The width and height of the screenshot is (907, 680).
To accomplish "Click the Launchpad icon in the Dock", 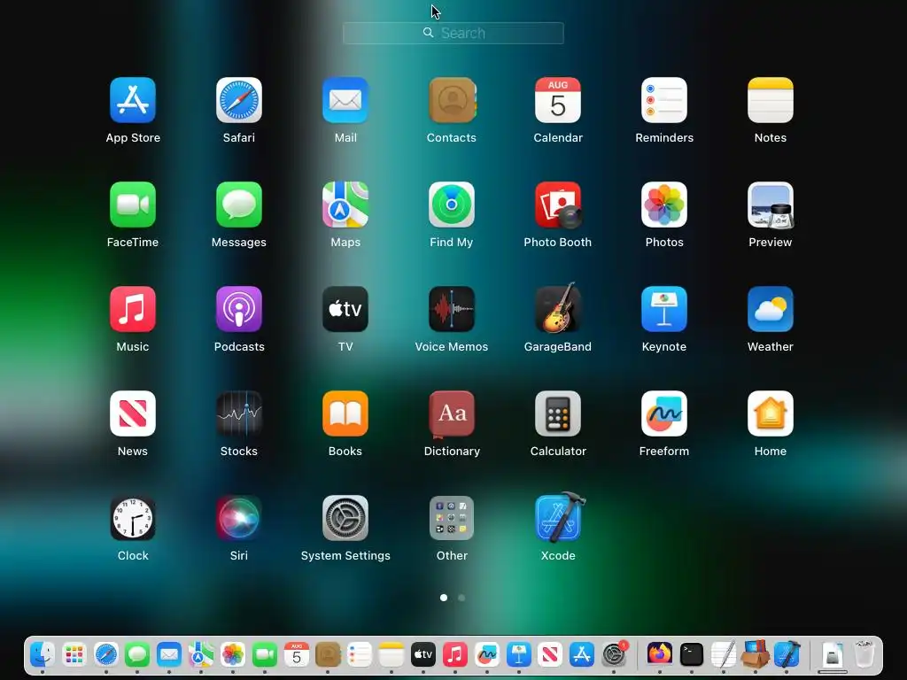I will pos(74,654).
